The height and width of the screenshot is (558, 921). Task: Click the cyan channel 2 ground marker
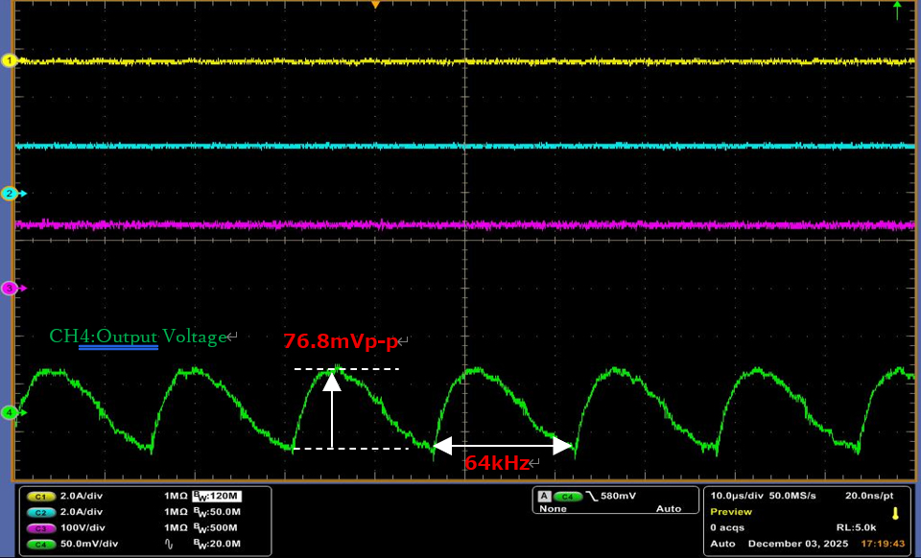pos(11,194)
